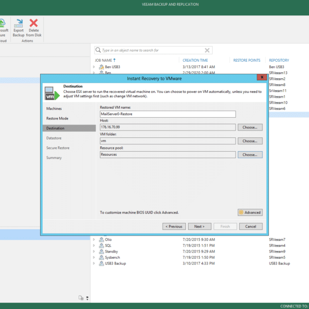Screen dimensions: 309x309
Task: Expand the Ben job row under Ben USB3
Action: tap(94, 72)
